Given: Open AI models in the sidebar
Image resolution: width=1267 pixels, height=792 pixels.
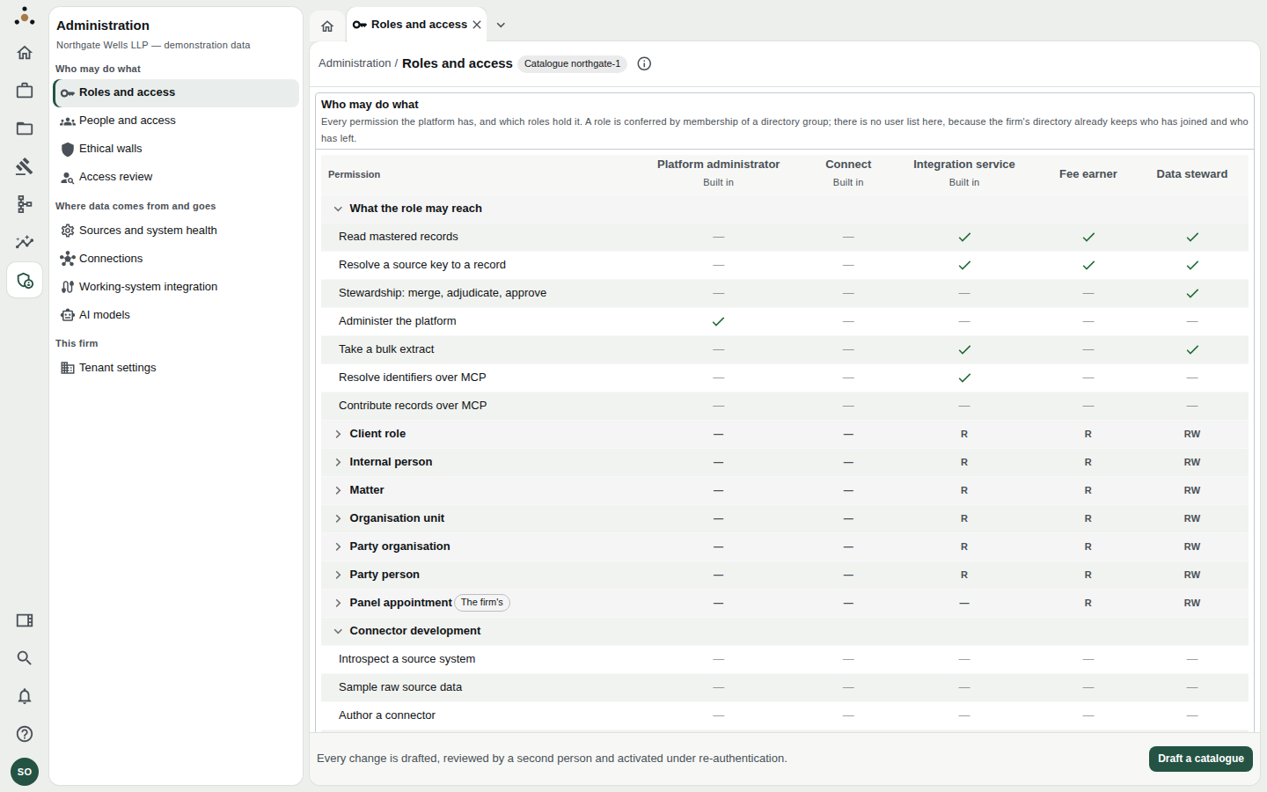Looking at the screenshot, I should coord(176,315).
